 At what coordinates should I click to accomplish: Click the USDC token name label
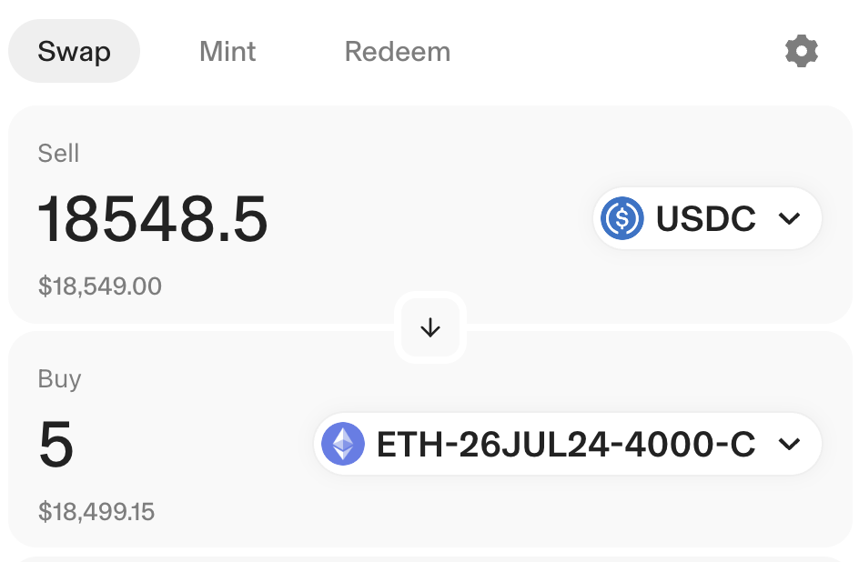706,218
